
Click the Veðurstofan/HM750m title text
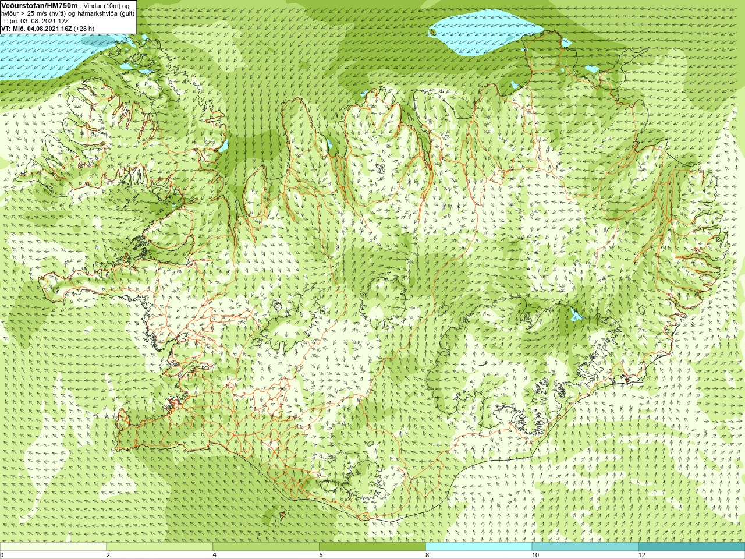pos(40,5)
